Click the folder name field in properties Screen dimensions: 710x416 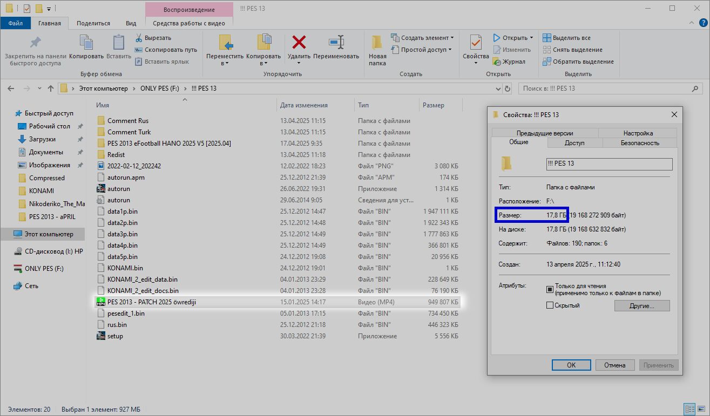610,164
